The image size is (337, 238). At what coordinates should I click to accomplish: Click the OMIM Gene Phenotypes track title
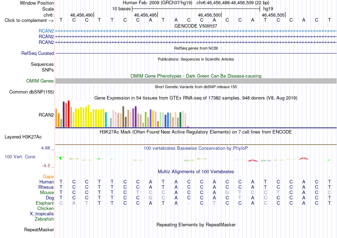click(x=196, y=76)
